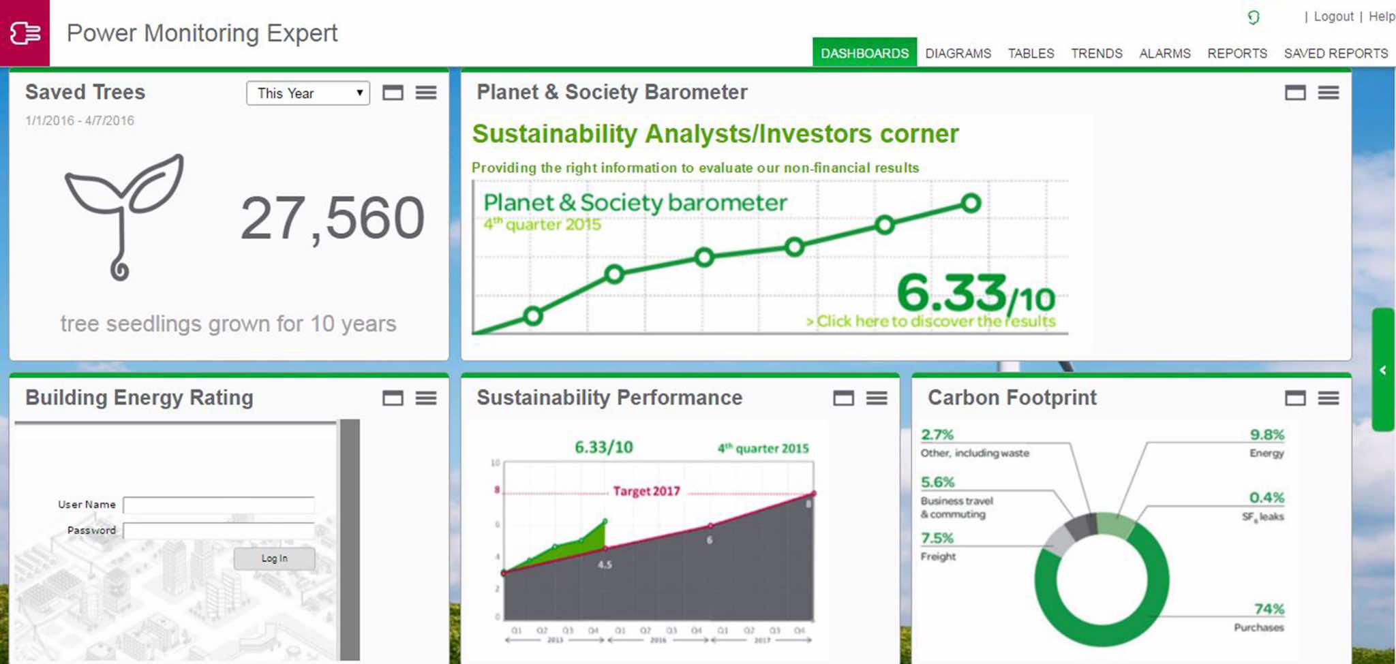Switch to the Dashboards tab
The image size is (1396, 664).
864,52
